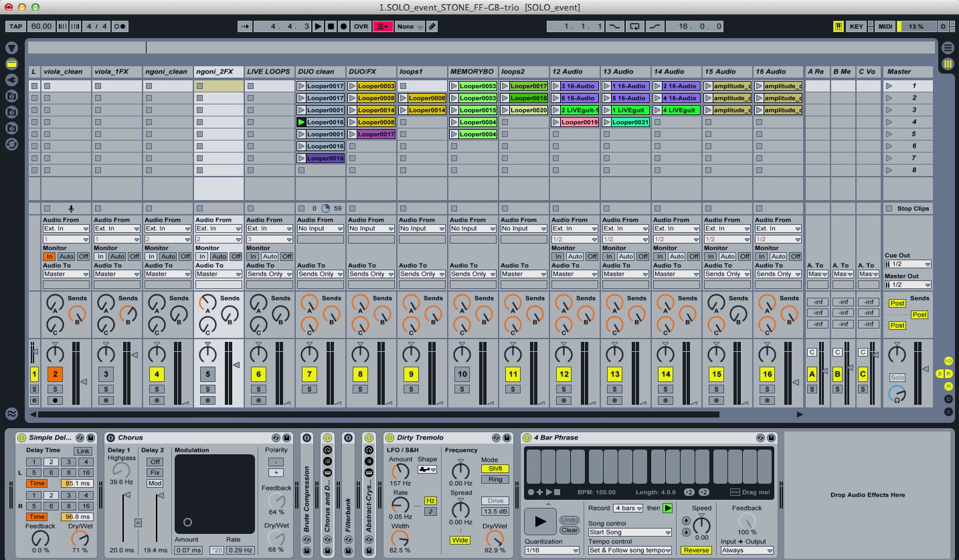The height and width of the screenshot is (560, 959).
Task: Turn on the OVR overdub switch
Action: pyautogui.click(x=361, y=27)
